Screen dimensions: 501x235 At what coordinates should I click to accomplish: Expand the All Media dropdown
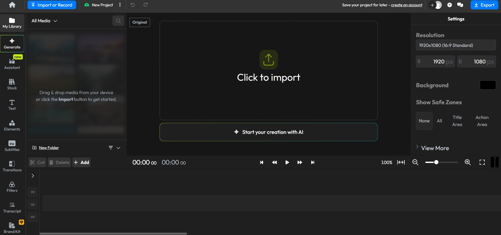(x=44, y=21)
